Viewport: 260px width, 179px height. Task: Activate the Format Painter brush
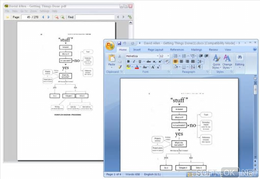point(120,67)
